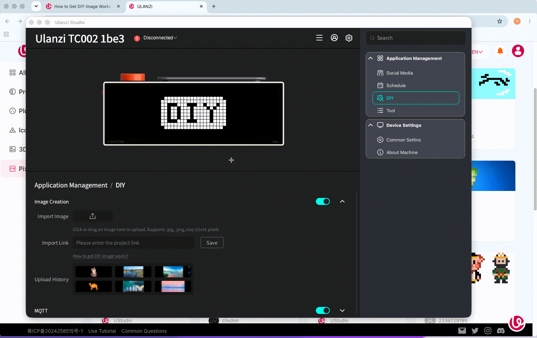The image size is (537, 338).
Task: Switch to the How to Get DIY Image Works tab
Action: pos(84,6)
